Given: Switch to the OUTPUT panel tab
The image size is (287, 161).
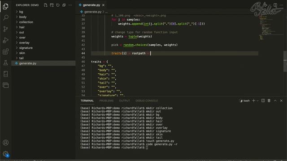Looking at the screenshot, I should 125,101.
